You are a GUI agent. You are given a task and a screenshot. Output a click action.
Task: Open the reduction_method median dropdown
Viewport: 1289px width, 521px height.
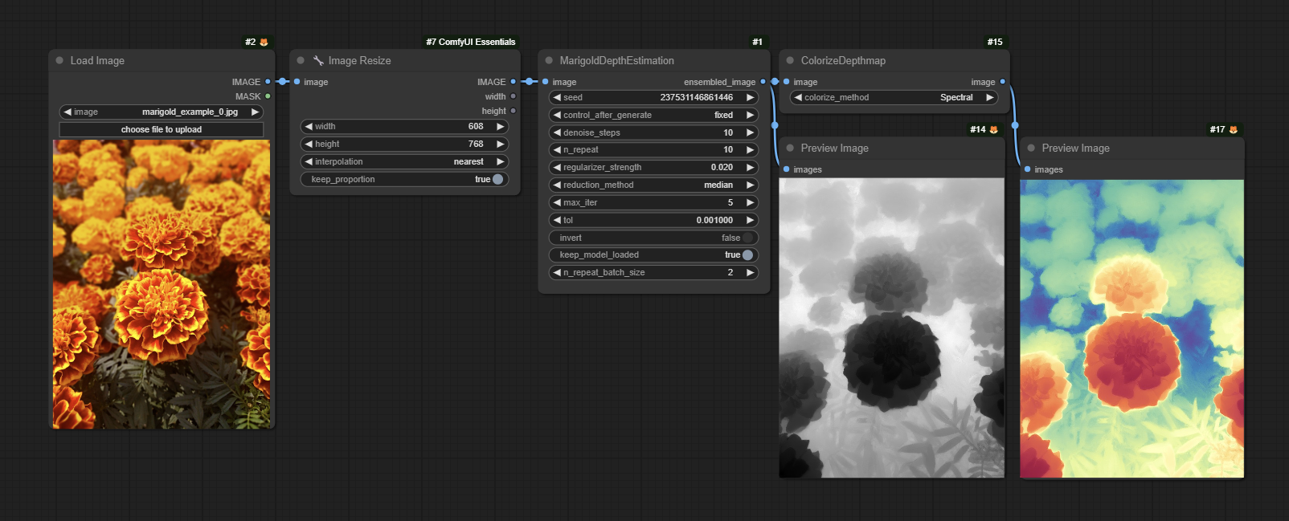[x=653, y=185]
